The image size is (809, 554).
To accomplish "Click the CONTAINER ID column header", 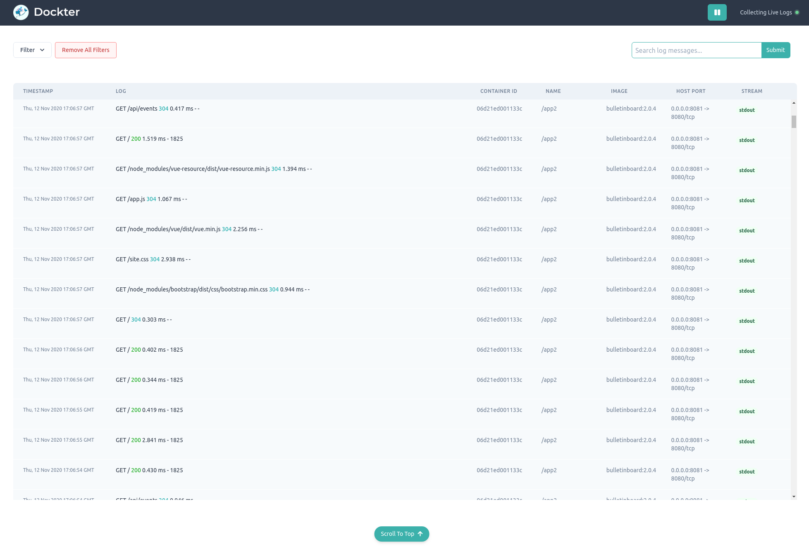I will click(499, 91).
